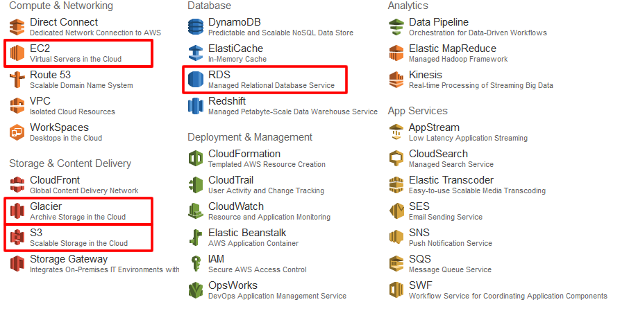The width and height of the screenshot is (629, 320).
Task: Open the Storage Gateway link
Action: click(x=69, y=259)
